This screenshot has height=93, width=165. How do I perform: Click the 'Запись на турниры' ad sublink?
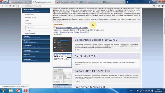tap(66, 32)
